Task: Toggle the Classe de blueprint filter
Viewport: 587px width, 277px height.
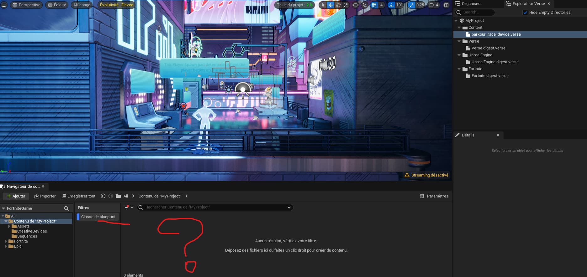Action: [x=98, y=217]
